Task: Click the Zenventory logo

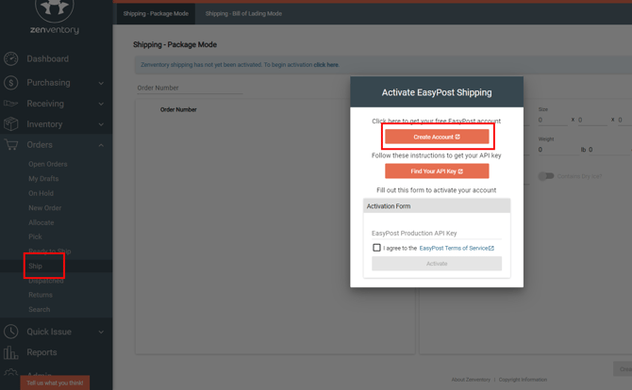Action: (x=56, y=16)
